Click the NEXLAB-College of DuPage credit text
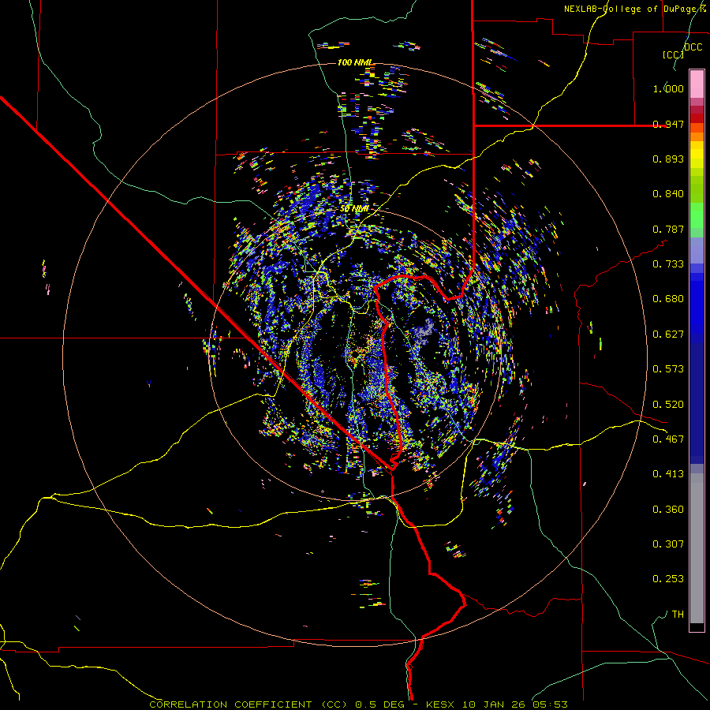Screen dimensions: 710x710 [635, 9]
